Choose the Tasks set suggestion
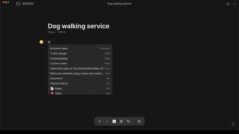Screen dimensions: 239x134 point(80,93)
